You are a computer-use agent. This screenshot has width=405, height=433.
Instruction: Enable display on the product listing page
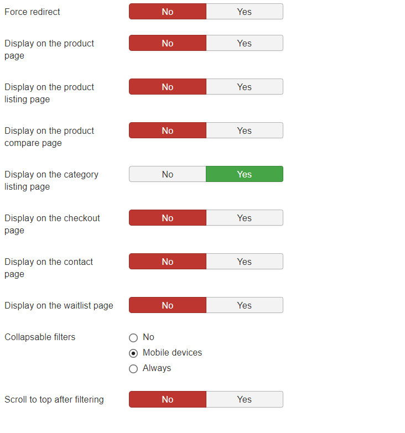(244, 87)
